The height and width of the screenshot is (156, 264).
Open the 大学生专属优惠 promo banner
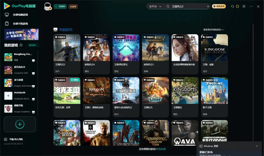click(x=22, y=35)
